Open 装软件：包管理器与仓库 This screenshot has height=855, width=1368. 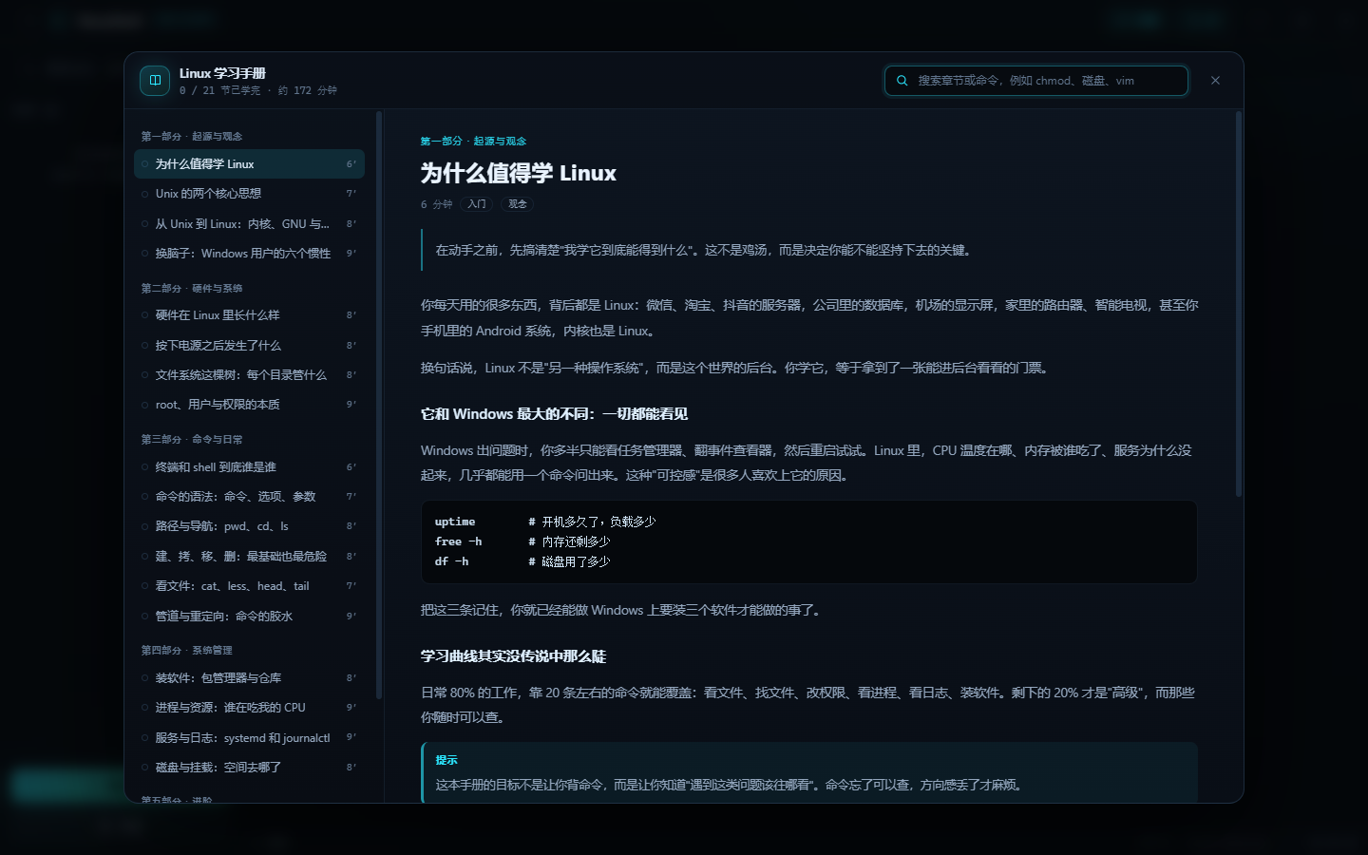pos(249,678)
